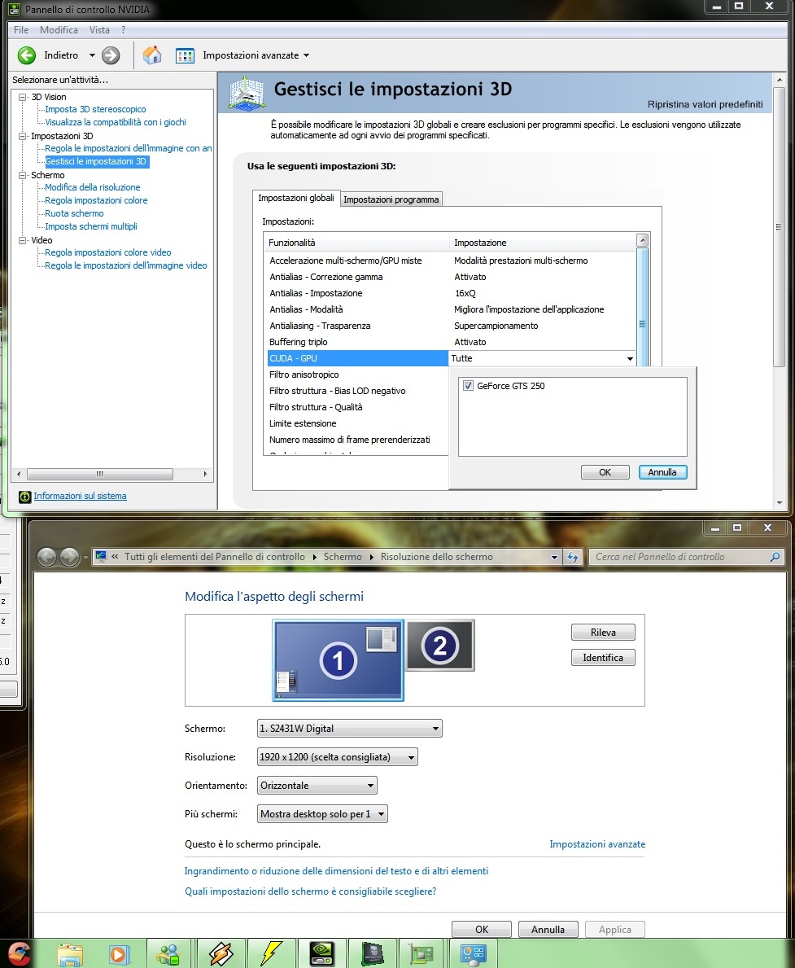
Task: Click the NVIDIA Control Panel title bar icon
Action: pyautogui.click(x=14, y=9)
